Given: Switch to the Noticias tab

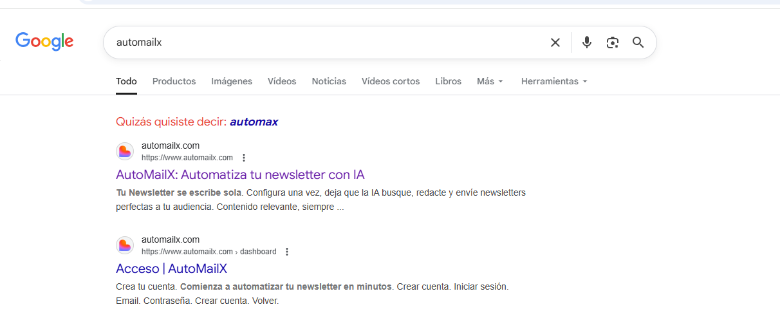Looking at the screenshot, I should point(329,81).
